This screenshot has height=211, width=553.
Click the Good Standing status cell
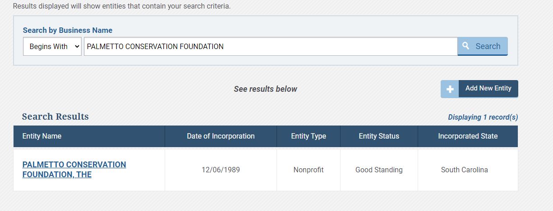pos(379,170)
